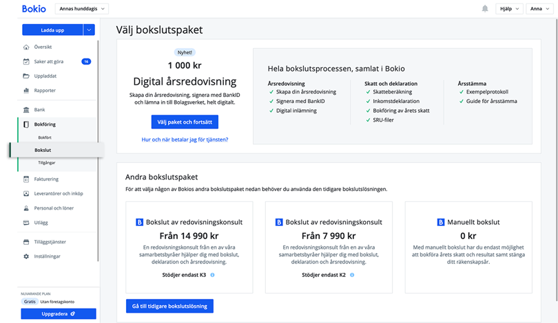Open the Anna user menu
558x323 pixels.
click(539, 9)
